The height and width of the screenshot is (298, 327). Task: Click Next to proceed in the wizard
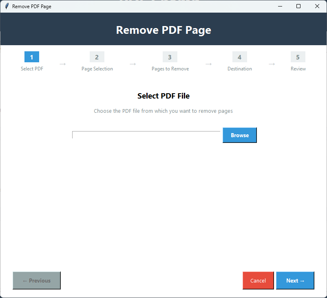click(x=295, y=280)
